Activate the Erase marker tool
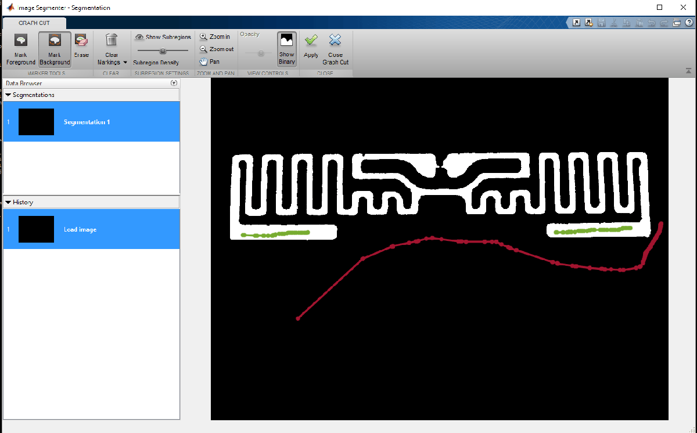The image size is (697, 433). 81,45
